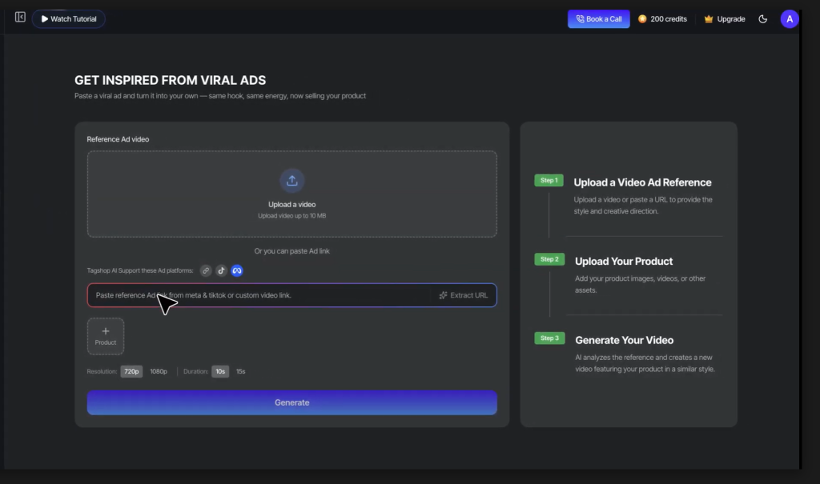Click the Extract URL sparkle icon
The image size is (820, 484).
click(x=443, y=295)
